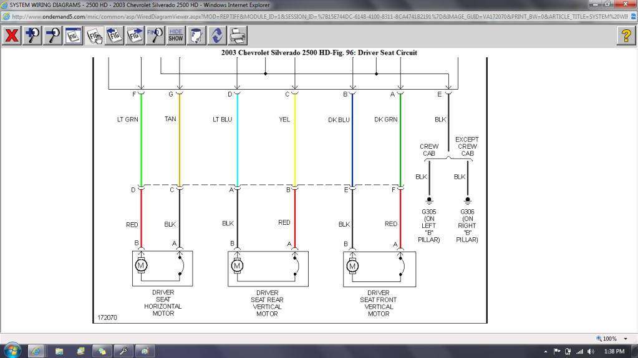The width and height of the screenshot is (638, 358).
Task: Click the 1:38 PM taskbar clock
Action: (x=614, y=351)
